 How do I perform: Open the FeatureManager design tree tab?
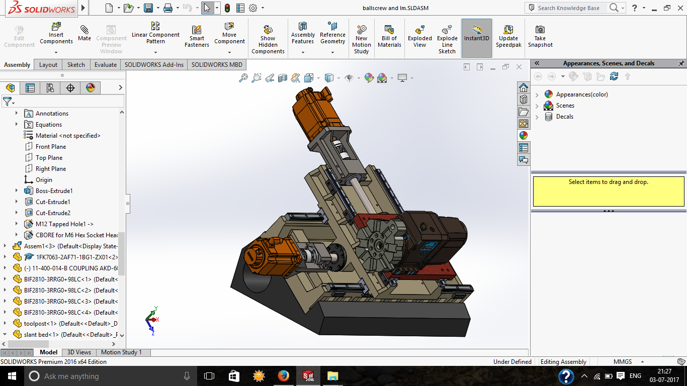[x=10, y=88]
